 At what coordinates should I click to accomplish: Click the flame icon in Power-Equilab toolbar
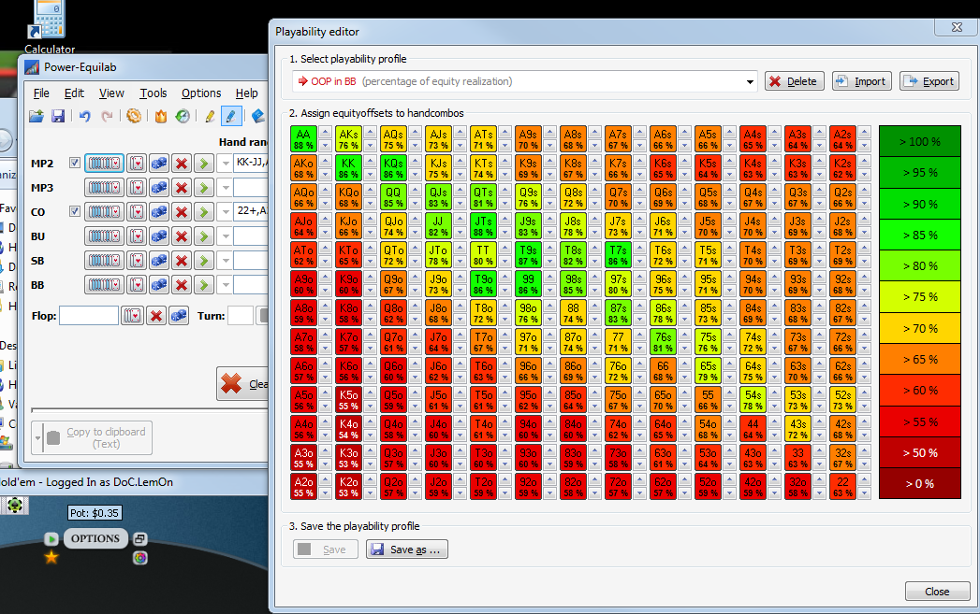click(161, 116)
